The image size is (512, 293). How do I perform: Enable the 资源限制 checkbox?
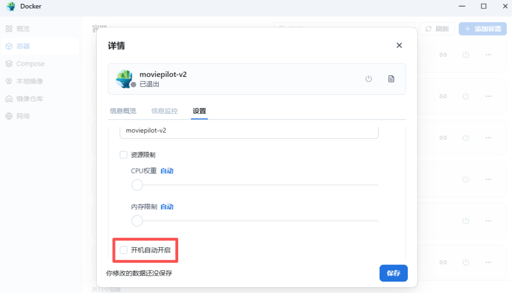(x=124, y=154)
